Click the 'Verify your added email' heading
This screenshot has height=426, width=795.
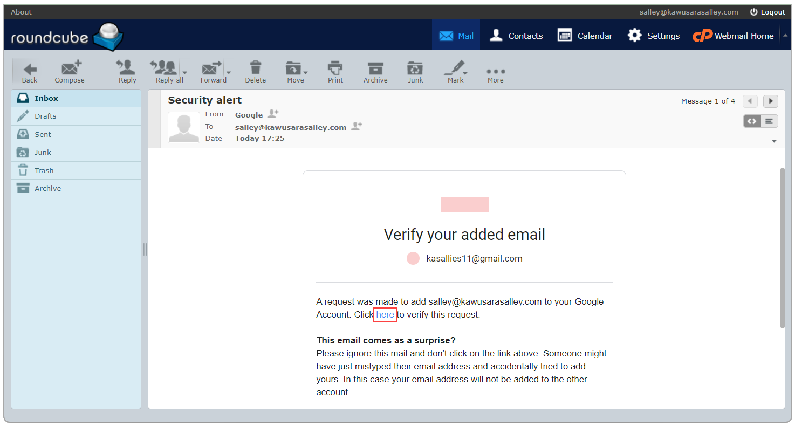tap(464, 235)
